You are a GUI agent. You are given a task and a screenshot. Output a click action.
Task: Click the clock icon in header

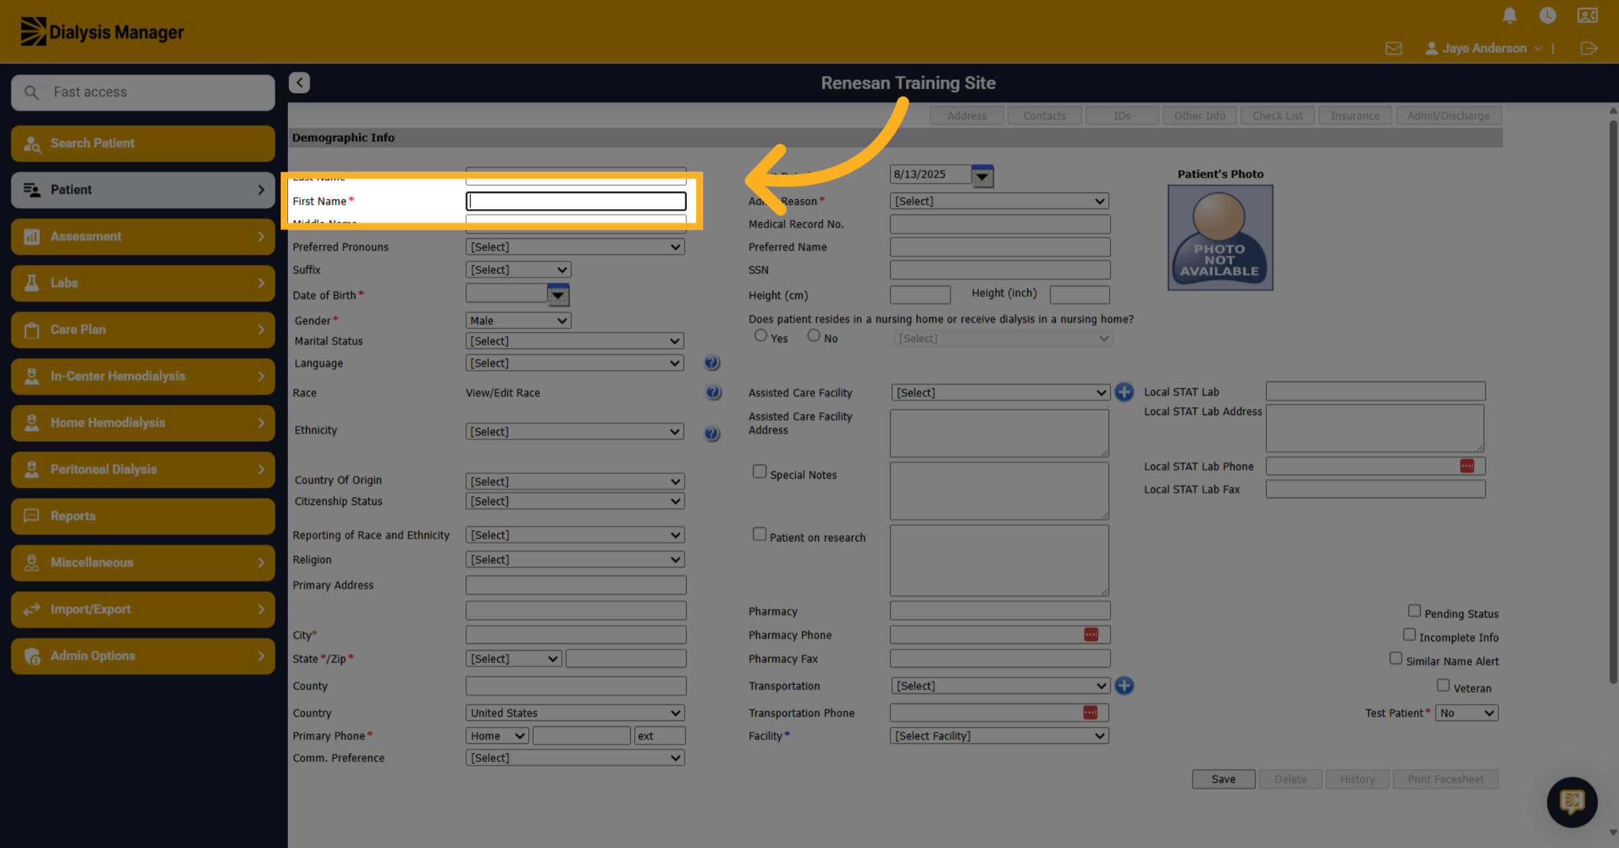pyautogui.click(x=1547, y=15)
